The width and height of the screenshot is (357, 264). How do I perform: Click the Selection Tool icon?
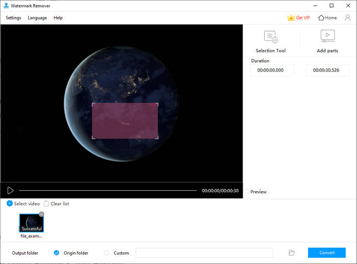click(271, 37)
